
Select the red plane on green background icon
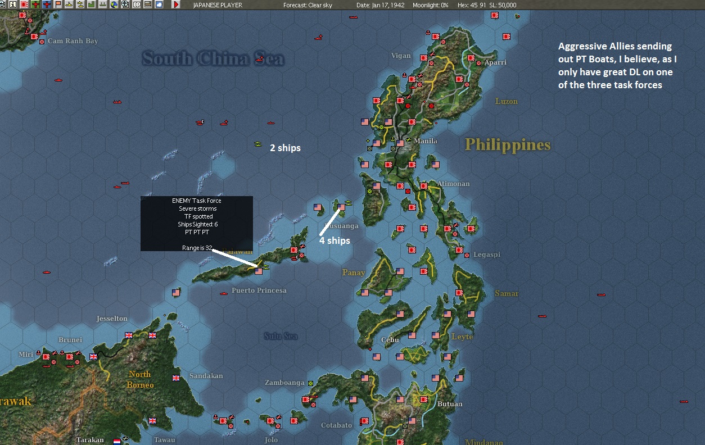tap(35, 4)
